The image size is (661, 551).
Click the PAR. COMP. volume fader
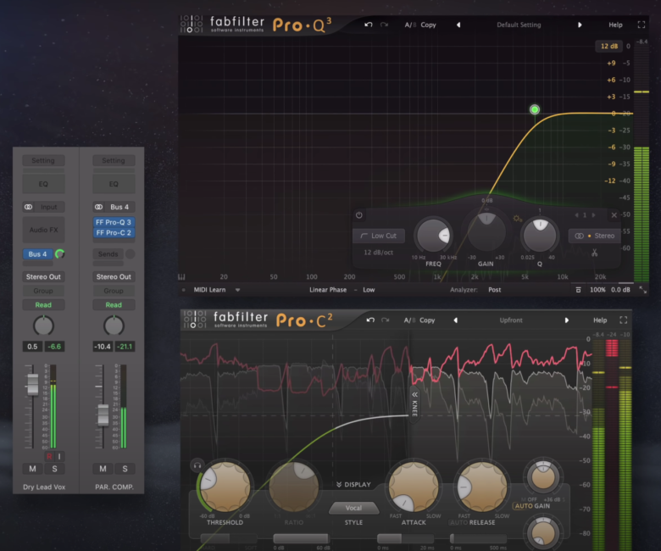point(103,415)
